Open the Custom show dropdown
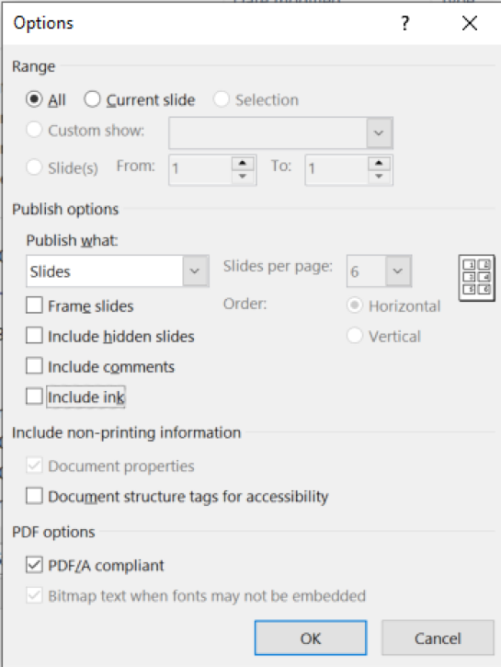The height and width of the screenshot is (667, 501). (x=281, y=132)
